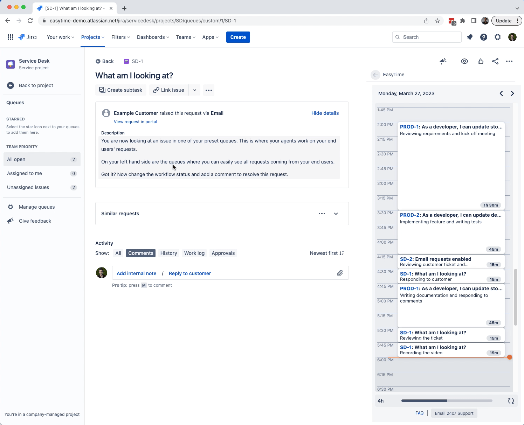Click the 4h time progress bar
Viewport: 524px width, 425px height.
point(447,401)
